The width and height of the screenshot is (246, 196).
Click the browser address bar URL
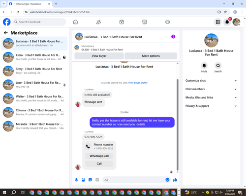[60, 12]
